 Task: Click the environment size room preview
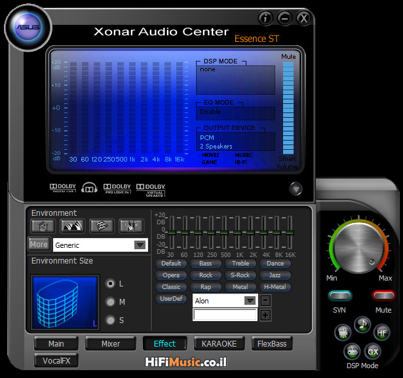[66, 302]
